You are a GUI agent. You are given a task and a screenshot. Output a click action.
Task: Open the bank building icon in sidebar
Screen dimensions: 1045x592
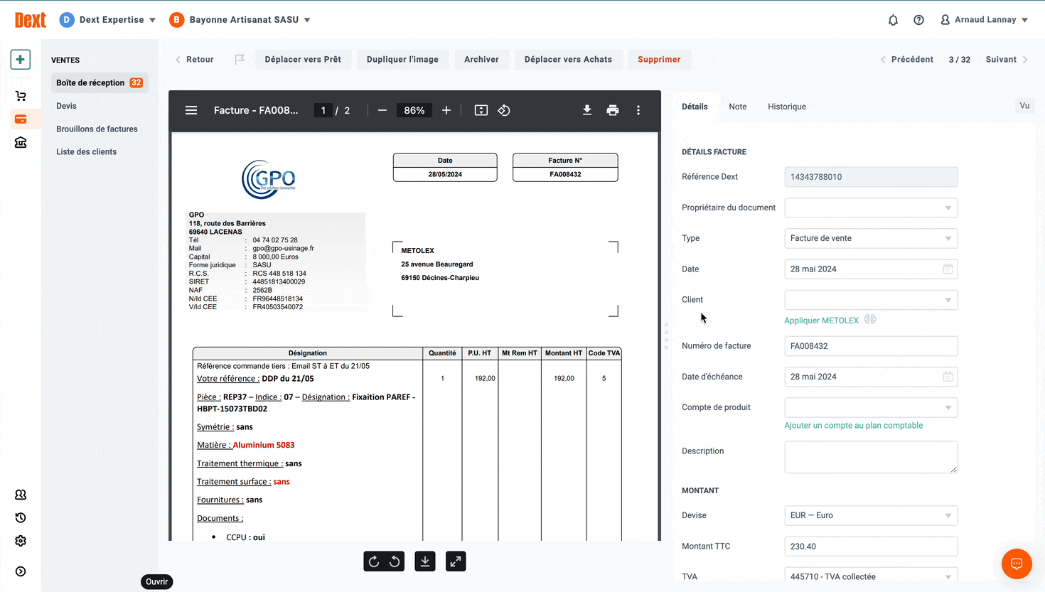coord(21,142)
